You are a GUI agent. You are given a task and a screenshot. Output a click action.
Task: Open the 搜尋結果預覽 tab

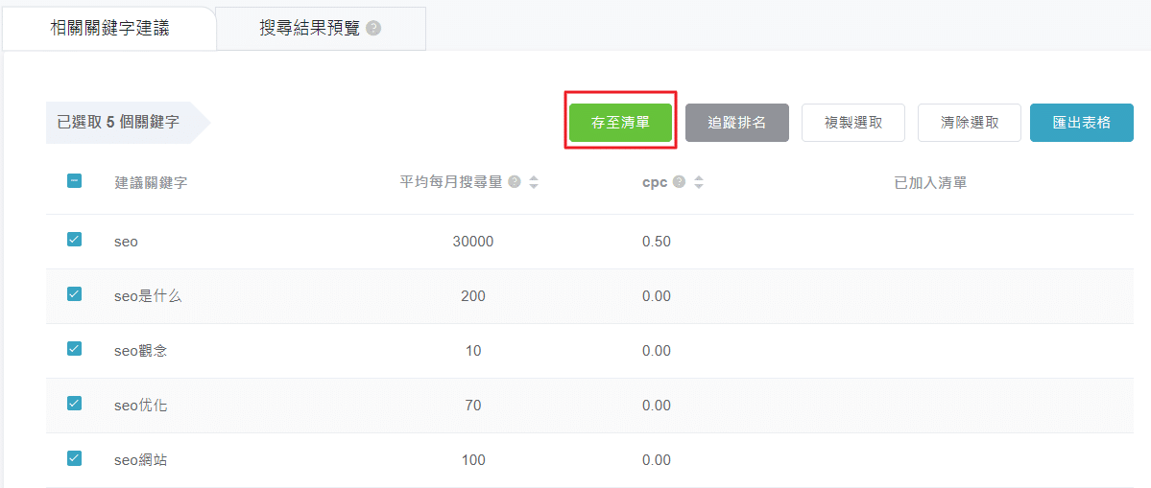(x=309, y=28)
